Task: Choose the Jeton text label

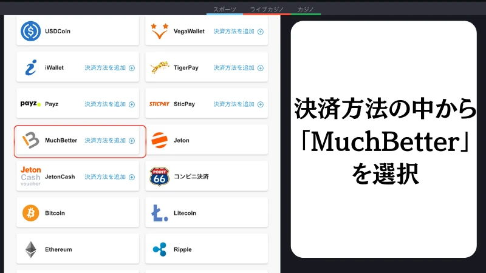Action: tap(181, 140)
